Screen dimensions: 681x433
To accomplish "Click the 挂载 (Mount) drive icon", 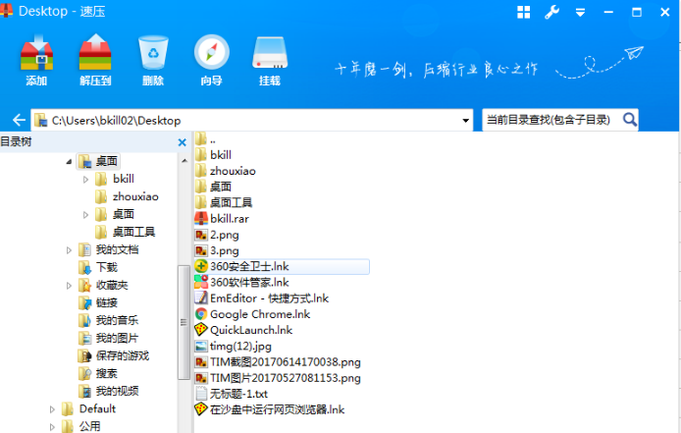I will point(270,53).
